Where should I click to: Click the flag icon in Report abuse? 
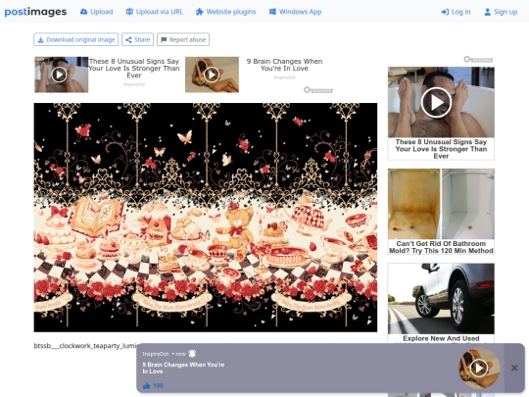pos(164,40)
